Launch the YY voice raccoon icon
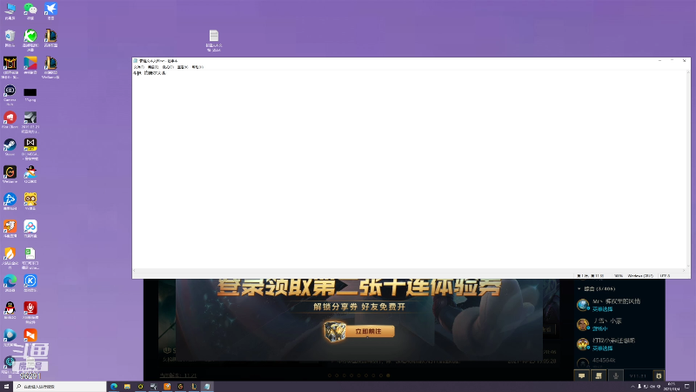Viewport: 696px width, 392px height. click(x=30, y=201)
